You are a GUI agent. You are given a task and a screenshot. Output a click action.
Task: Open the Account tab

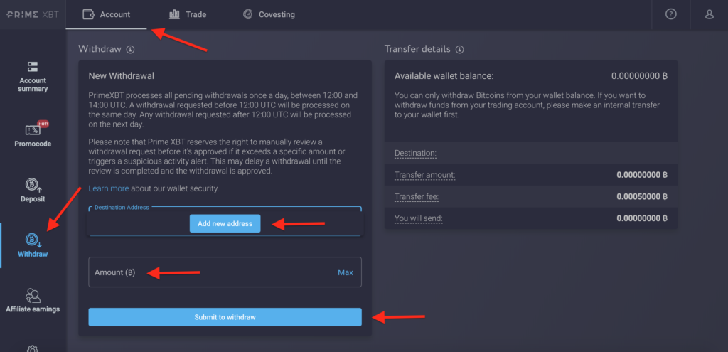pos(107,14)
